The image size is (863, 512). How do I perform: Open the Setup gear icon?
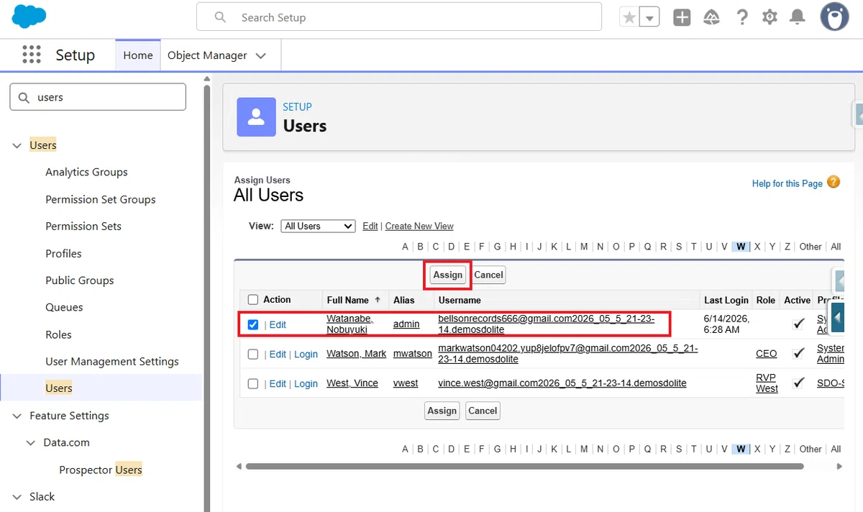click(770, 17)
